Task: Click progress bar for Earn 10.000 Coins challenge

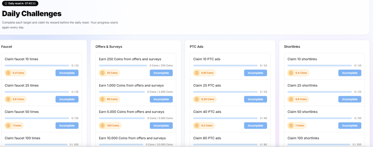Action: 121,144
